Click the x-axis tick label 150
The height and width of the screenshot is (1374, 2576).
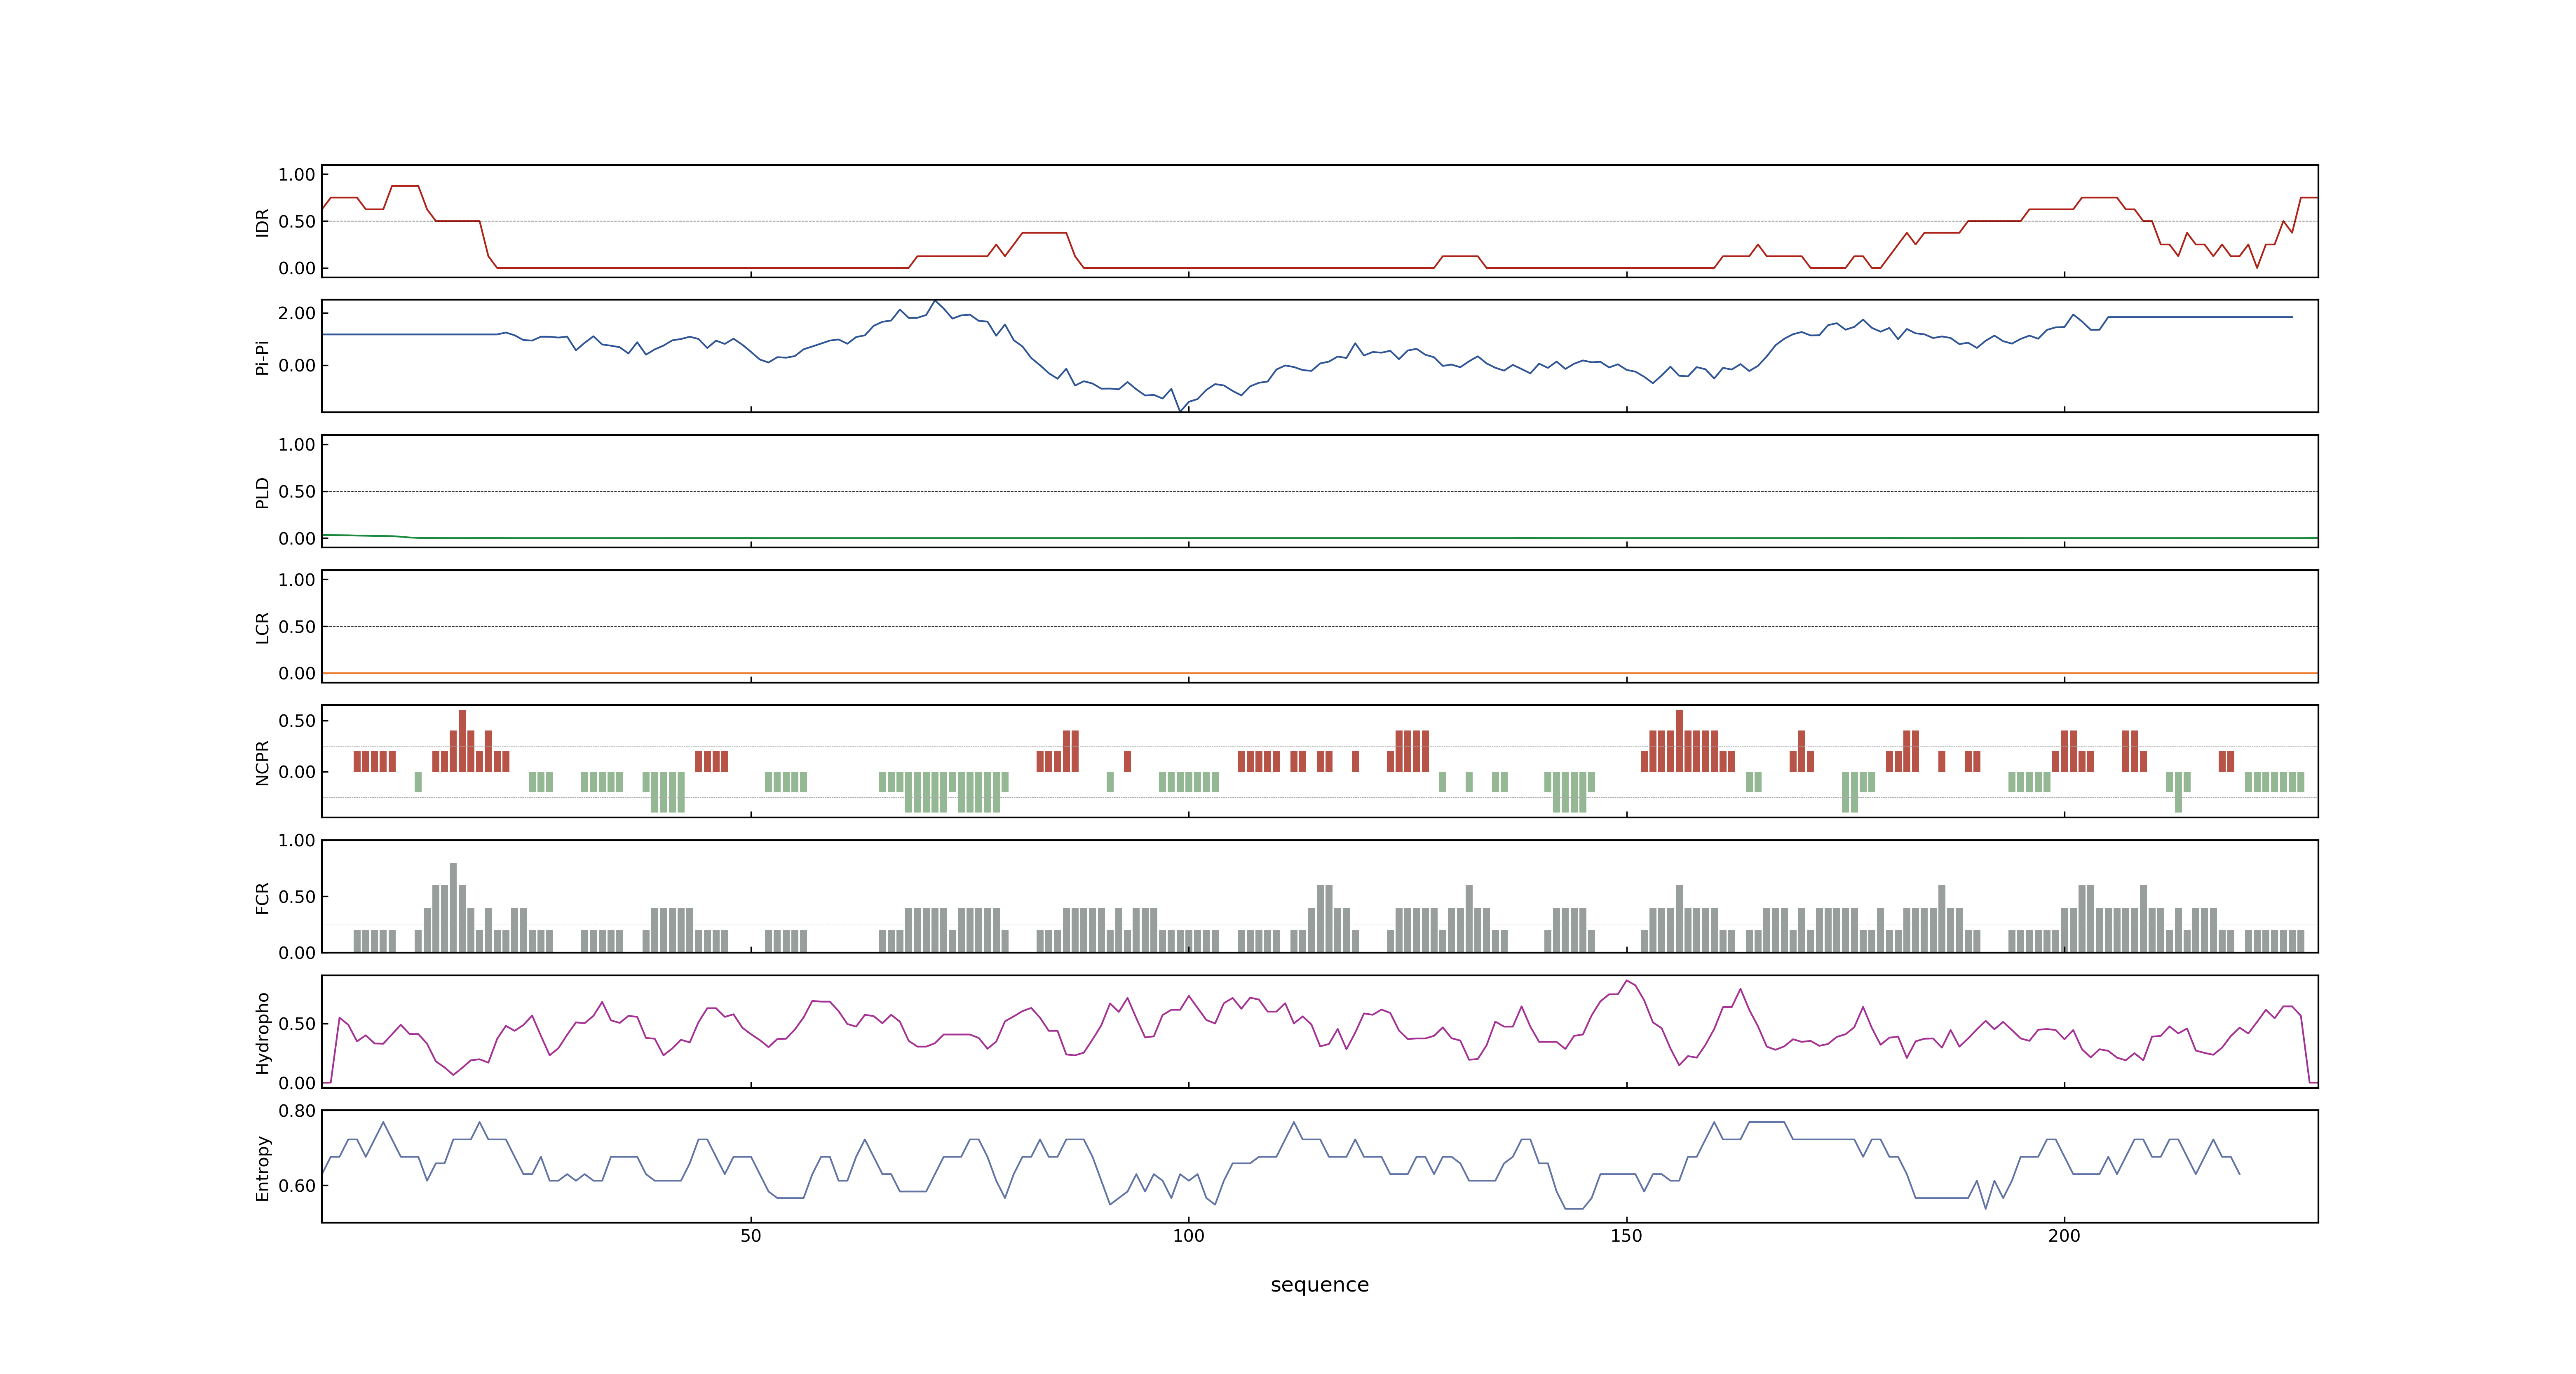point(1626,1236)
